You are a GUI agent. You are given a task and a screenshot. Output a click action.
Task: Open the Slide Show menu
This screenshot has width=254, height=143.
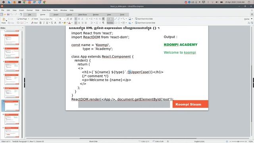pyautogui.click(x=46, y=10)
